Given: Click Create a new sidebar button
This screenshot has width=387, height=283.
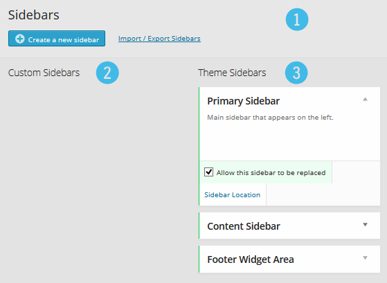Looking at the screenshot, I should 57,39.
